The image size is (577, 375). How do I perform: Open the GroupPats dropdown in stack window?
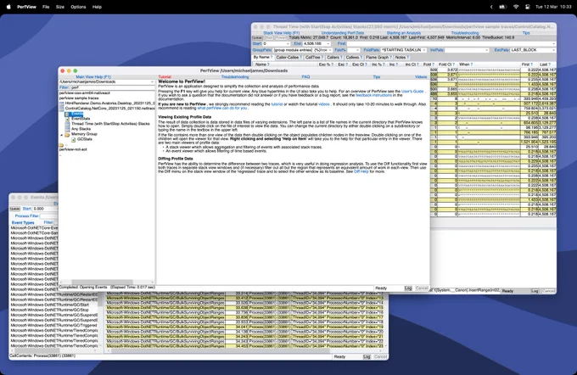[329, 50]
